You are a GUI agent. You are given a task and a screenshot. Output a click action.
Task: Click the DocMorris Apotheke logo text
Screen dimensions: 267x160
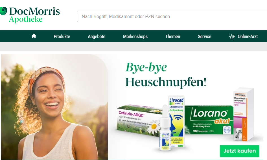pyautogui.click(x=34, y=15)
